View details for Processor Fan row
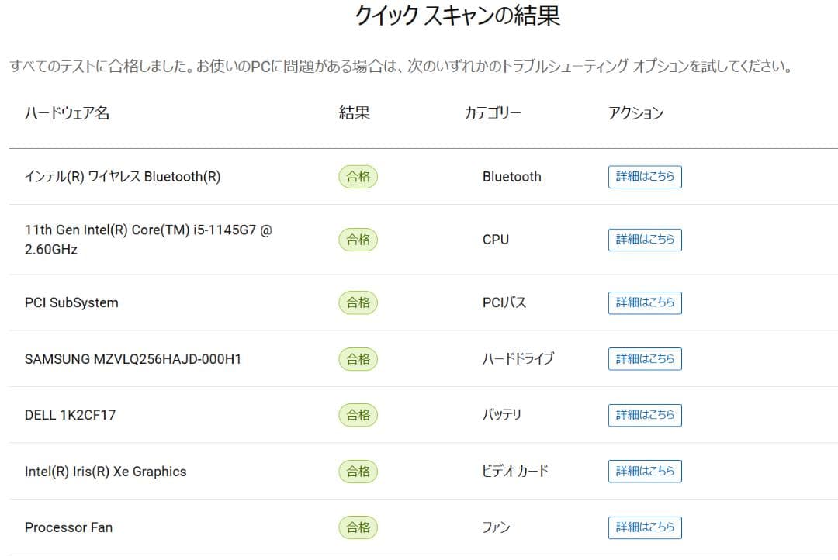This screenshot has width=838, height=560. tap(645, 527)
